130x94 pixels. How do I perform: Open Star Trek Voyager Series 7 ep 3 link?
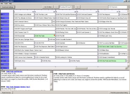[x=18, y=87]
